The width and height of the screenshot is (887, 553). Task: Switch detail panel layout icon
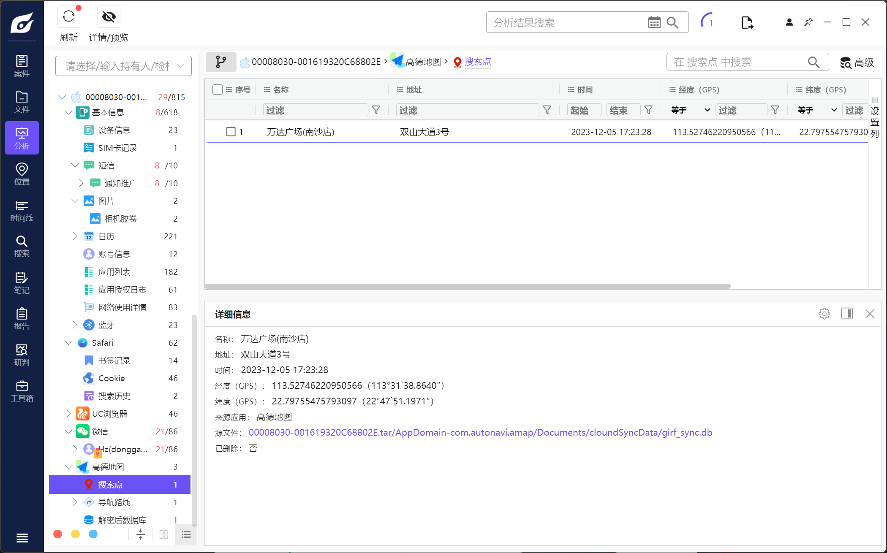(x=847, y=314)
